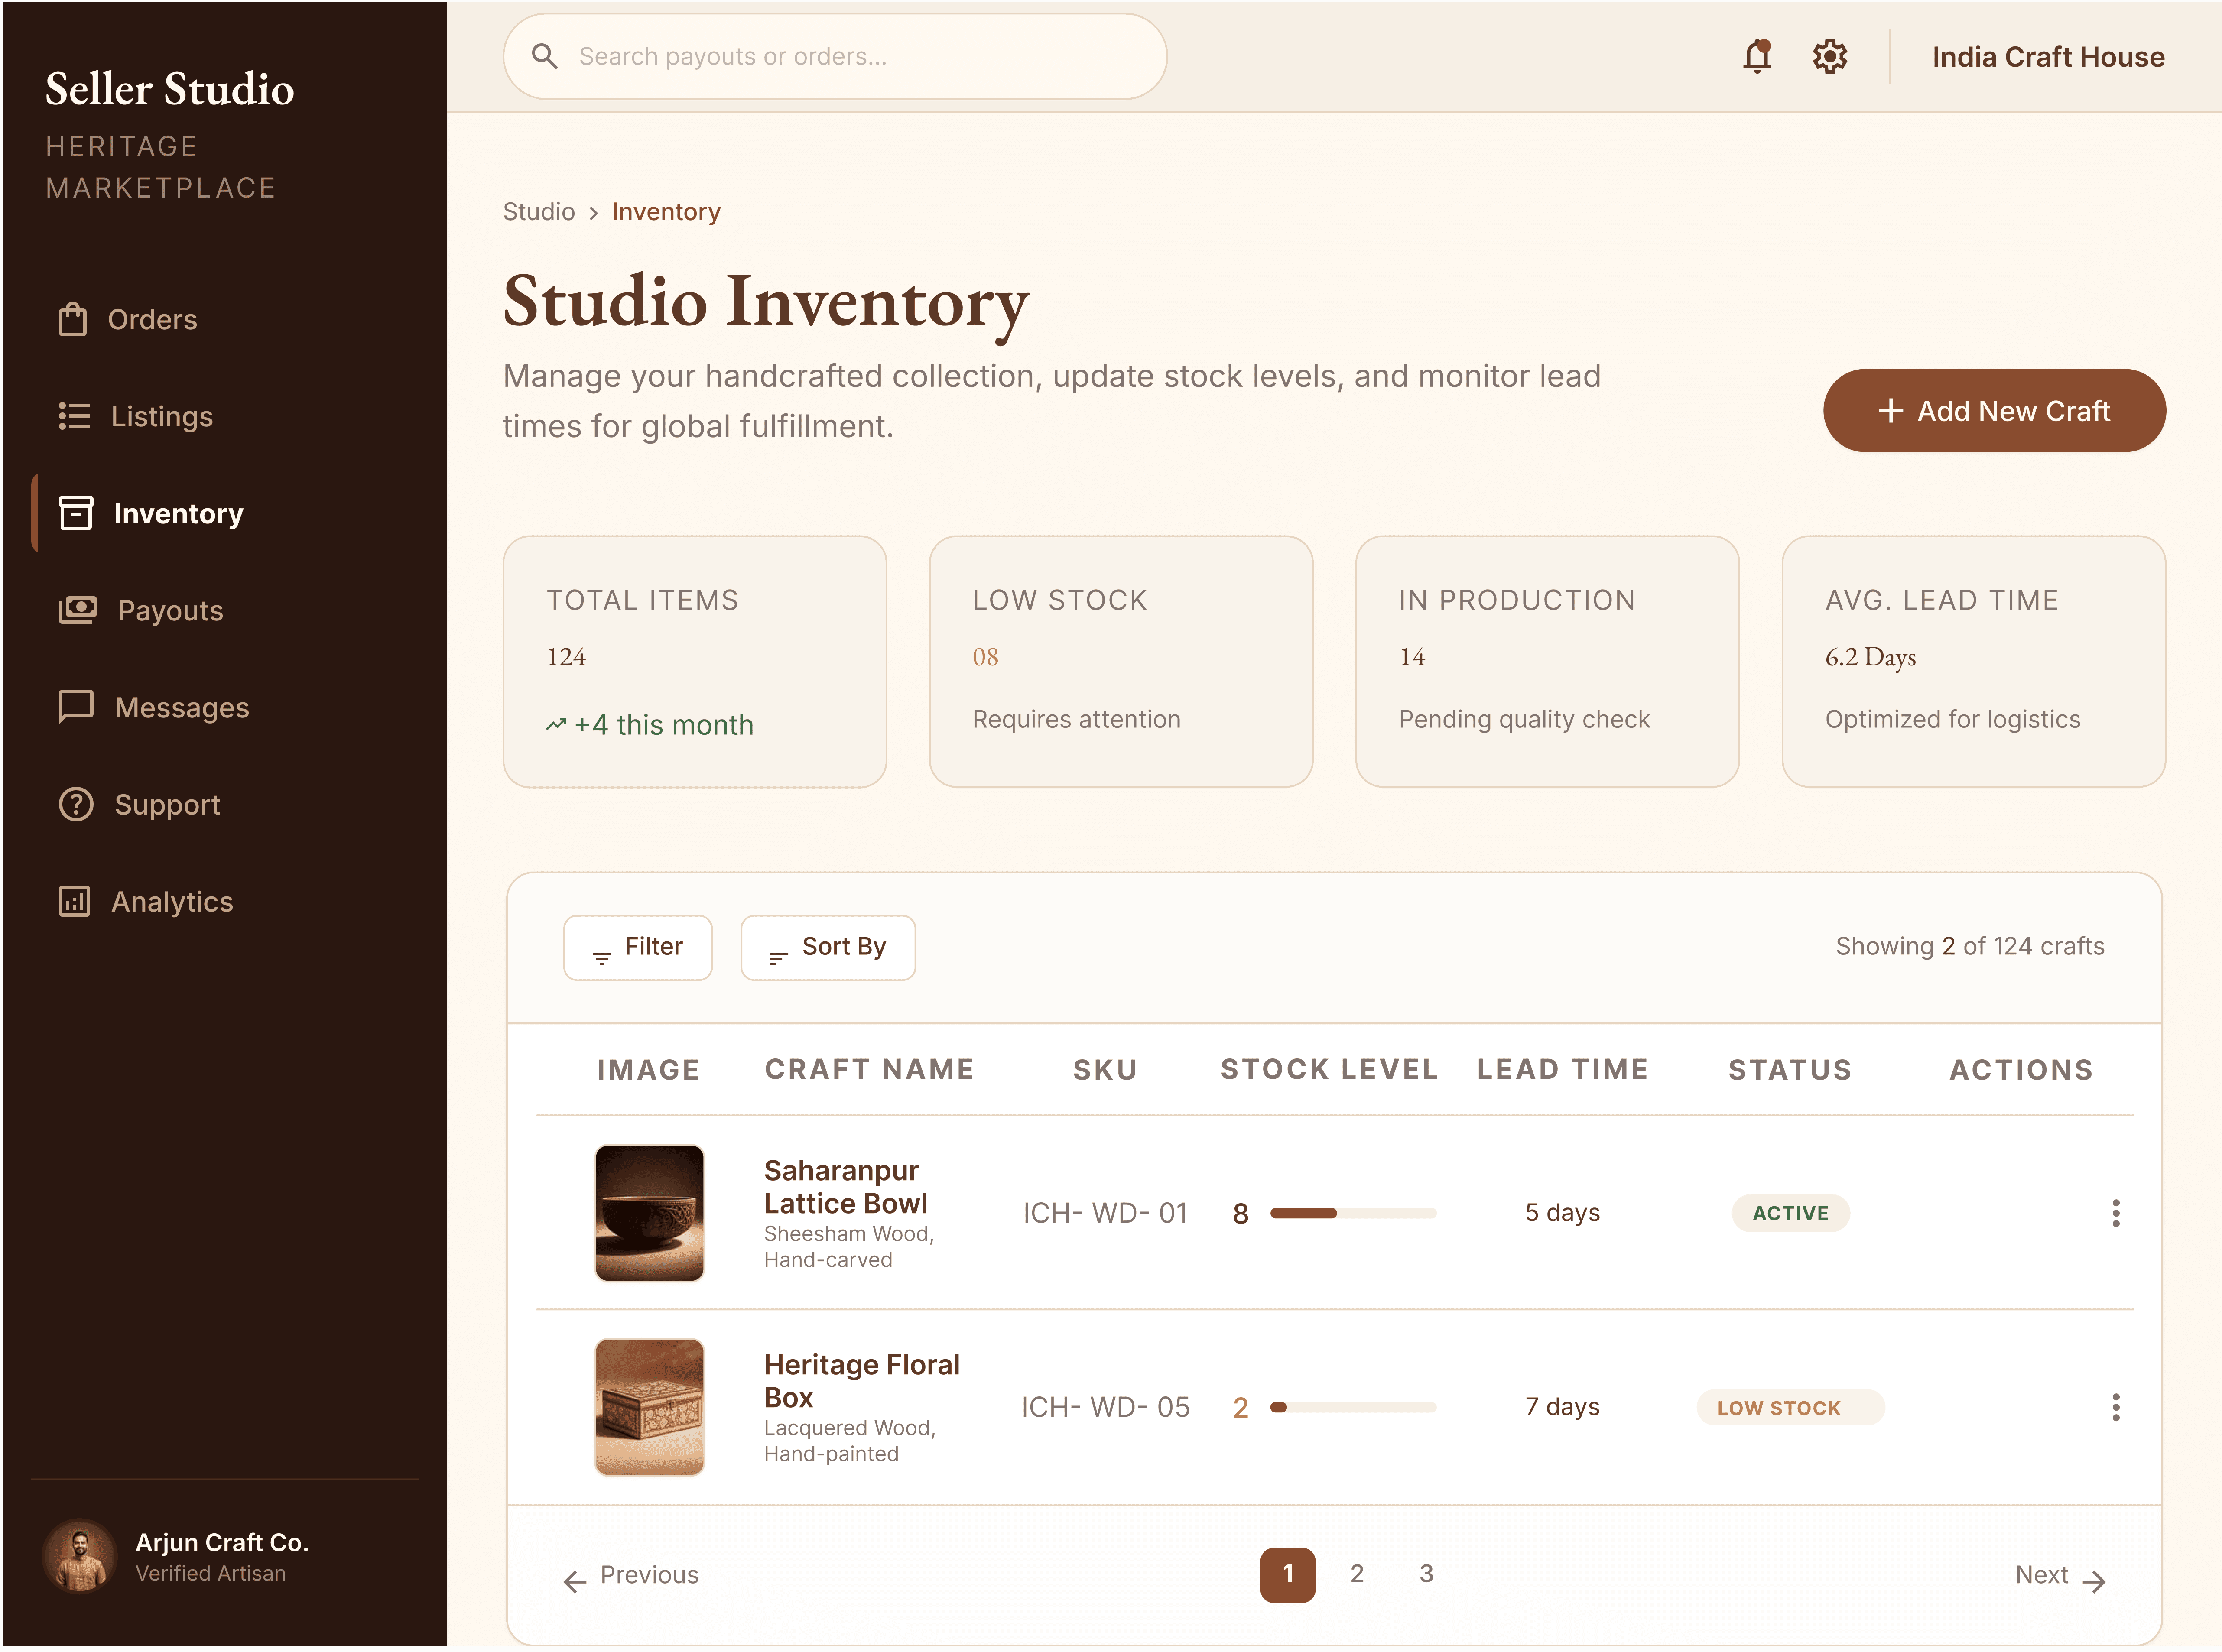This screenshot has width=2222, height=1652.
Task: Click the Arjun Craft Co. profile name
Action: point(222,1542)
